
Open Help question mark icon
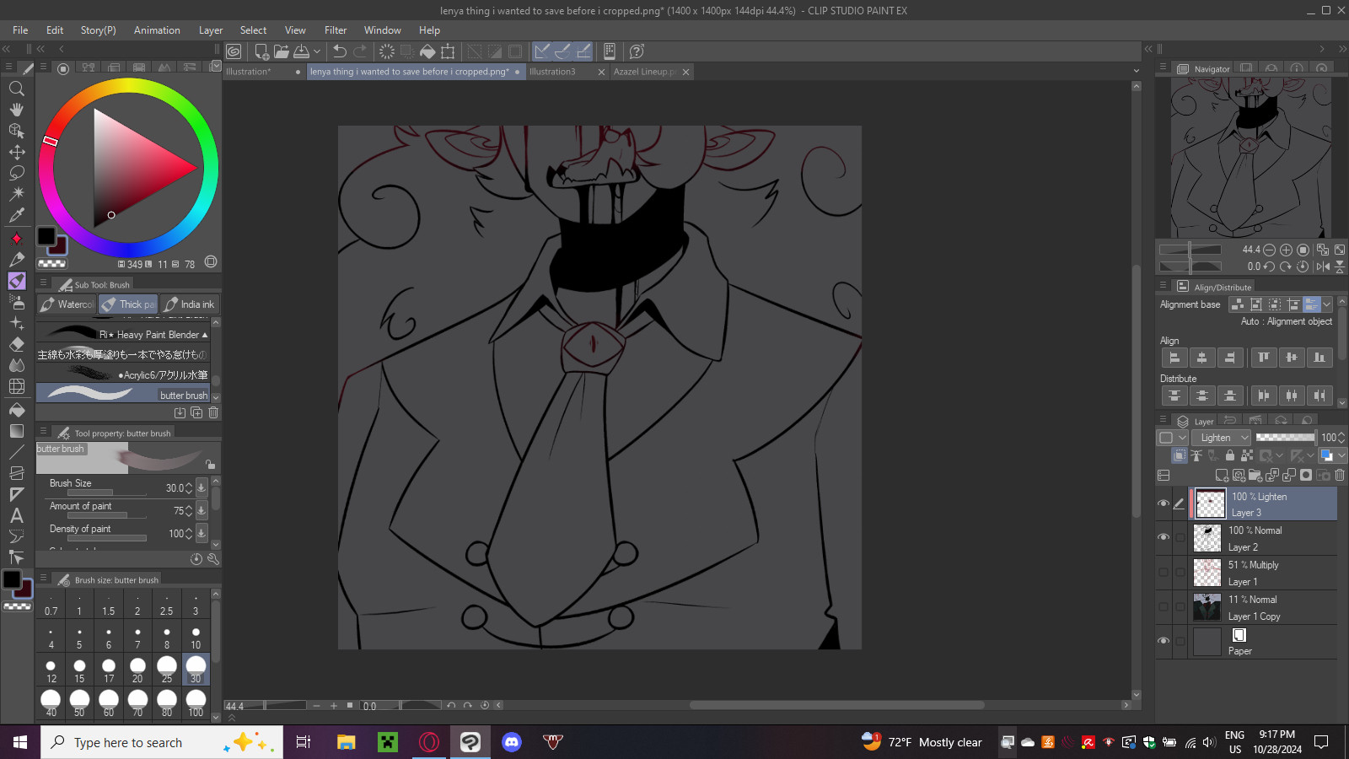click(637, 51)
